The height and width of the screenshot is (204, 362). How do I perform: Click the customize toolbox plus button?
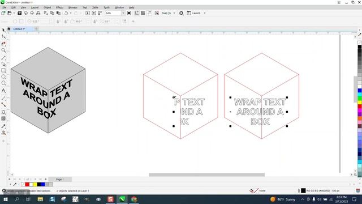click(3, 141)
